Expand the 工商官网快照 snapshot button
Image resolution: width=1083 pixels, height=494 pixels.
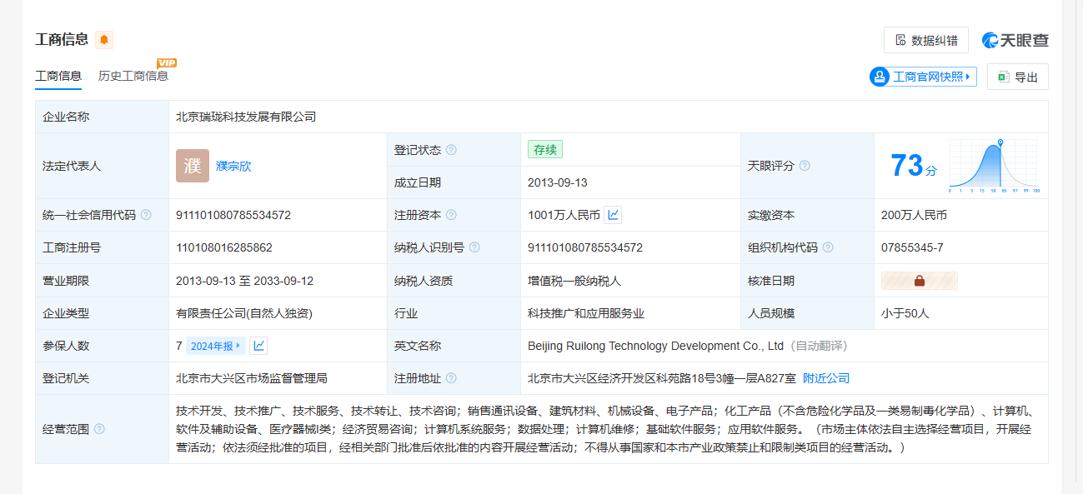coord(923,77)
